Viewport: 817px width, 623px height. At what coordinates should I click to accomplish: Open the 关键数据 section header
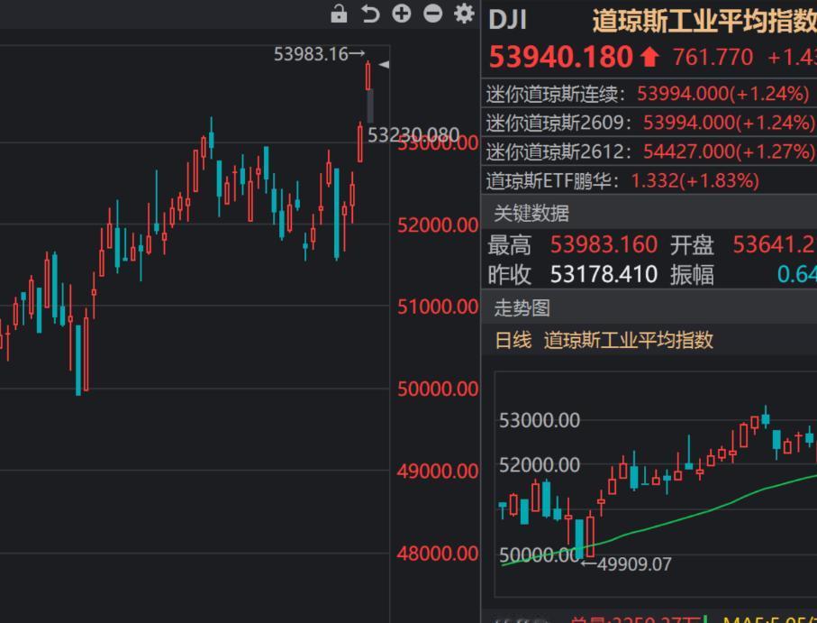[x=649, y=213]
